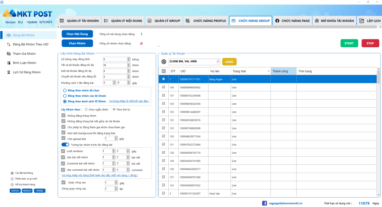Toggle Tương tác nhóm trước khi đăng bài switch
This screenshot has height=207, width=382.
pos(65,145)
